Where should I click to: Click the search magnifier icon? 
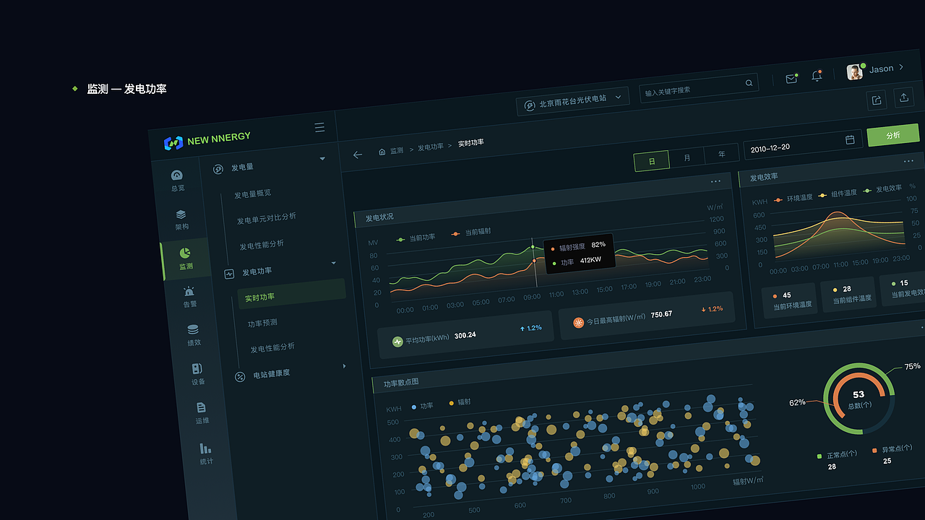click(749, 83)
